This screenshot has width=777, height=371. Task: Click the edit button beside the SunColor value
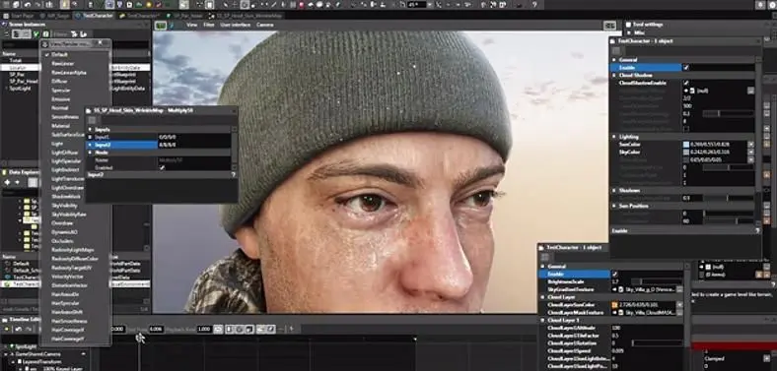(x=750, y=145)
